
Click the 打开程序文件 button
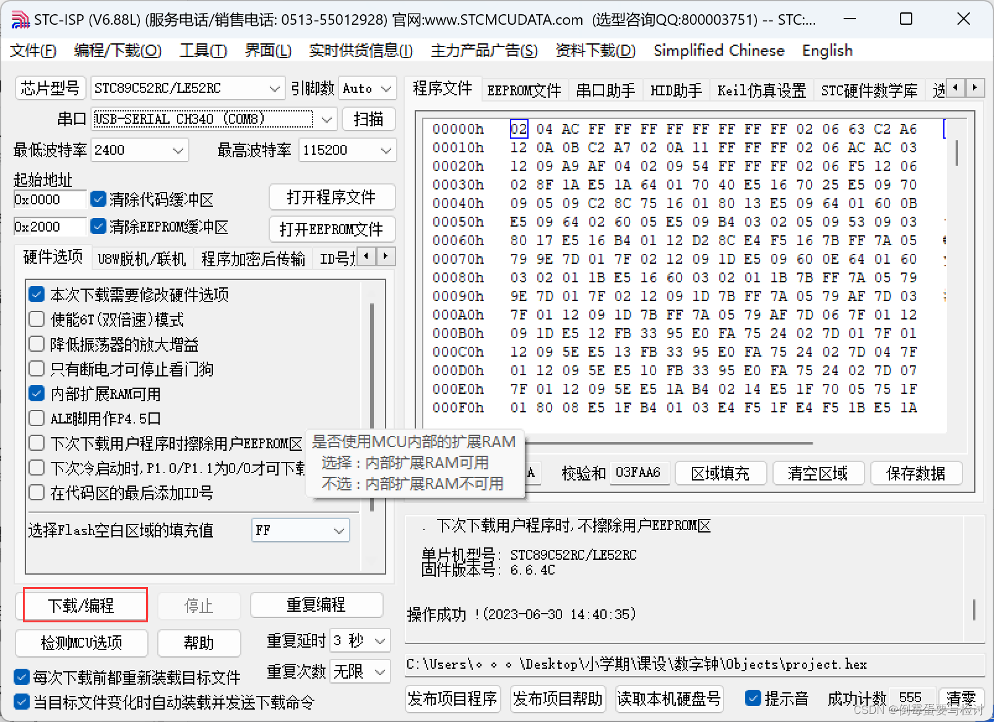332,197
